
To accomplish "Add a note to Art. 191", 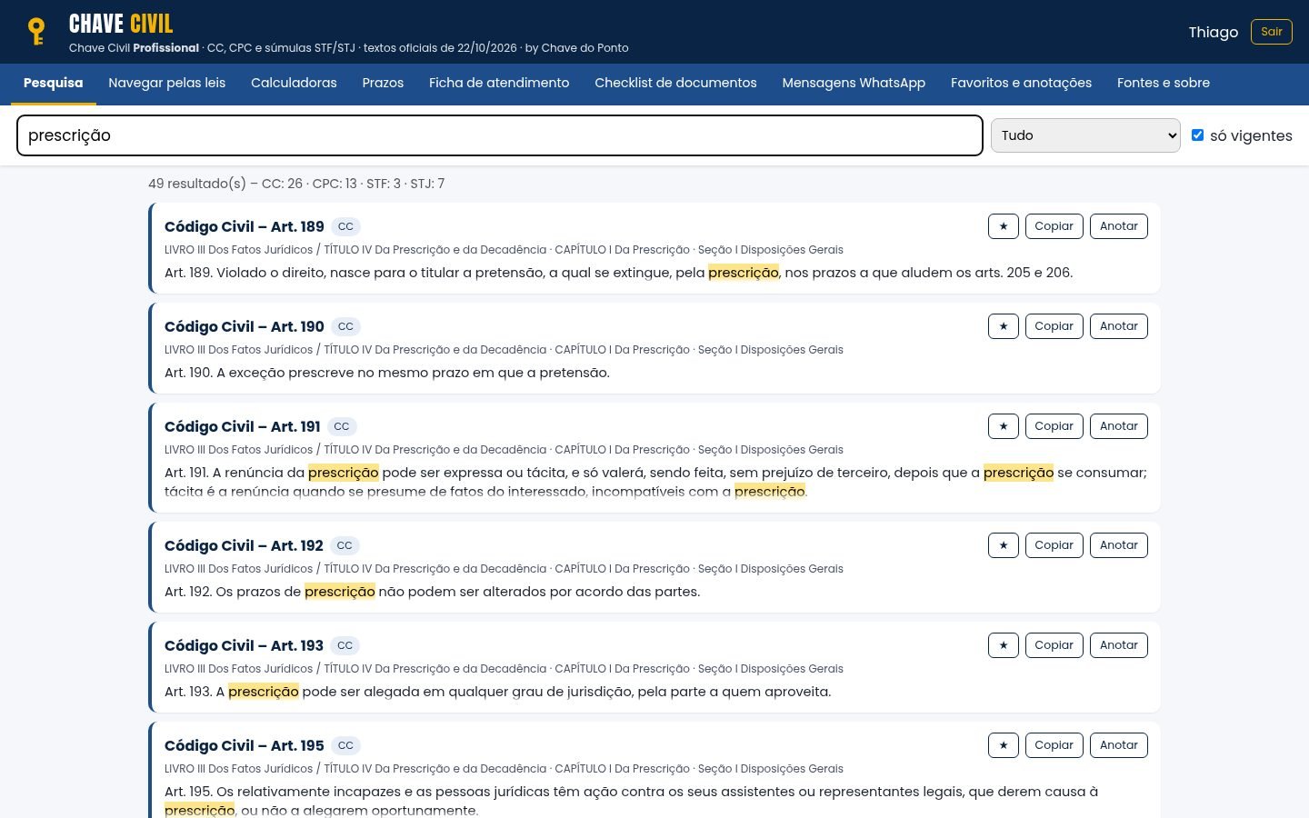I will [x=1119, y=426].
